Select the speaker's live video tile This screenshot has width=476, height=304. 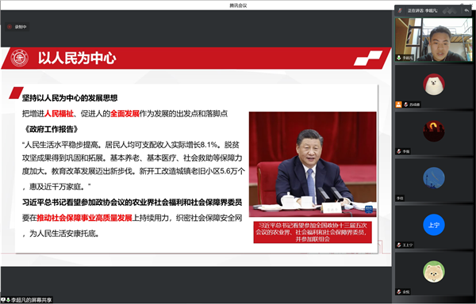pyautogui.click(x=433, y=40)
